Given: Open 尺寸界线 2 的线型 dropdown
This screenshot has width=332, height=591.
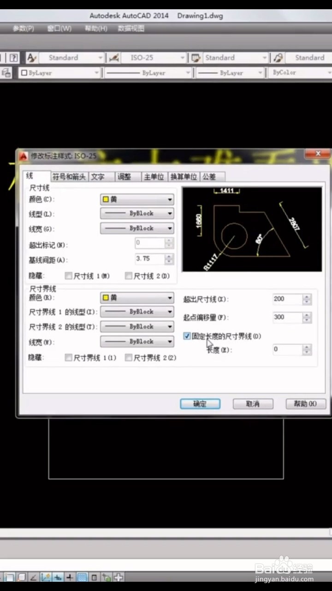Looking at the screenshot, I should pos(137,326).
